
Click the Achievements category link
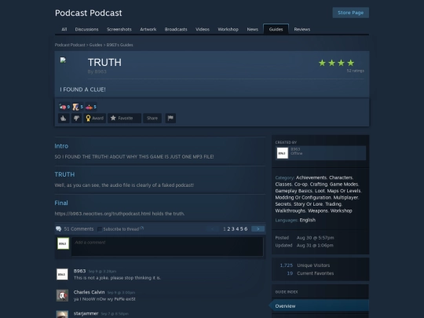pyautogui.click(x=311, y=177)
